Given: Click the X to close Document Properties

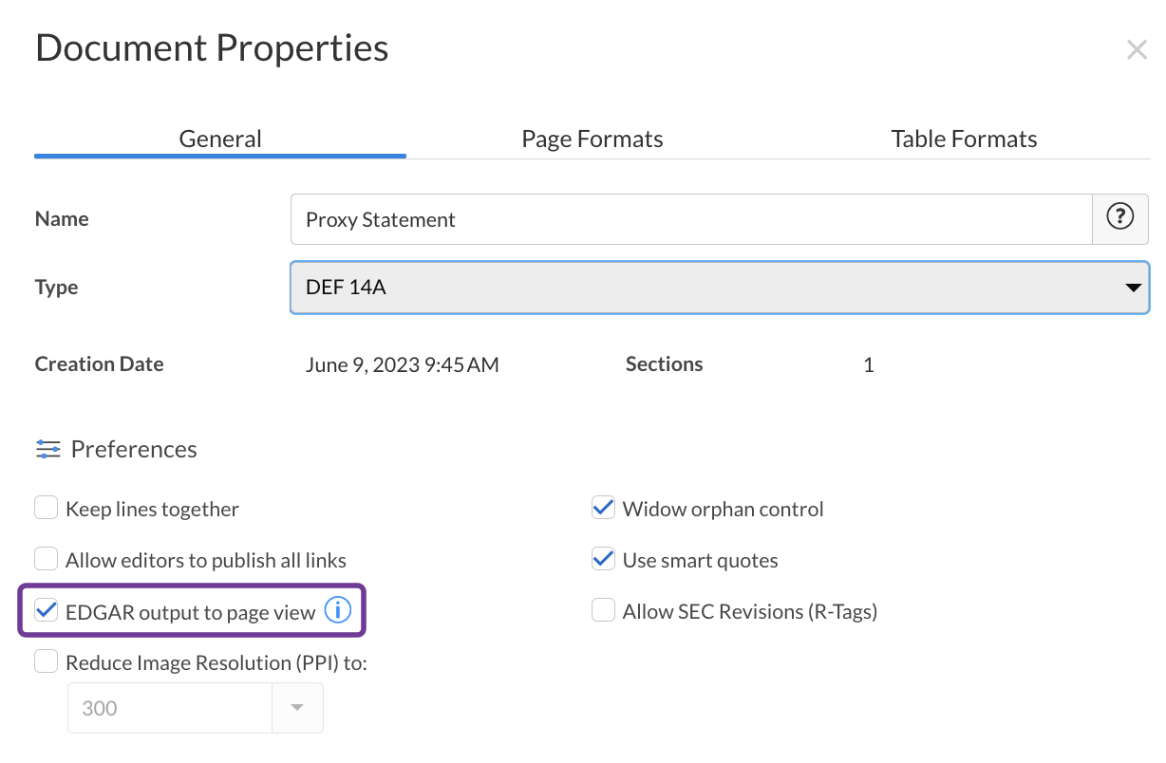Looking at the screenshot, I should [1137, 48].
